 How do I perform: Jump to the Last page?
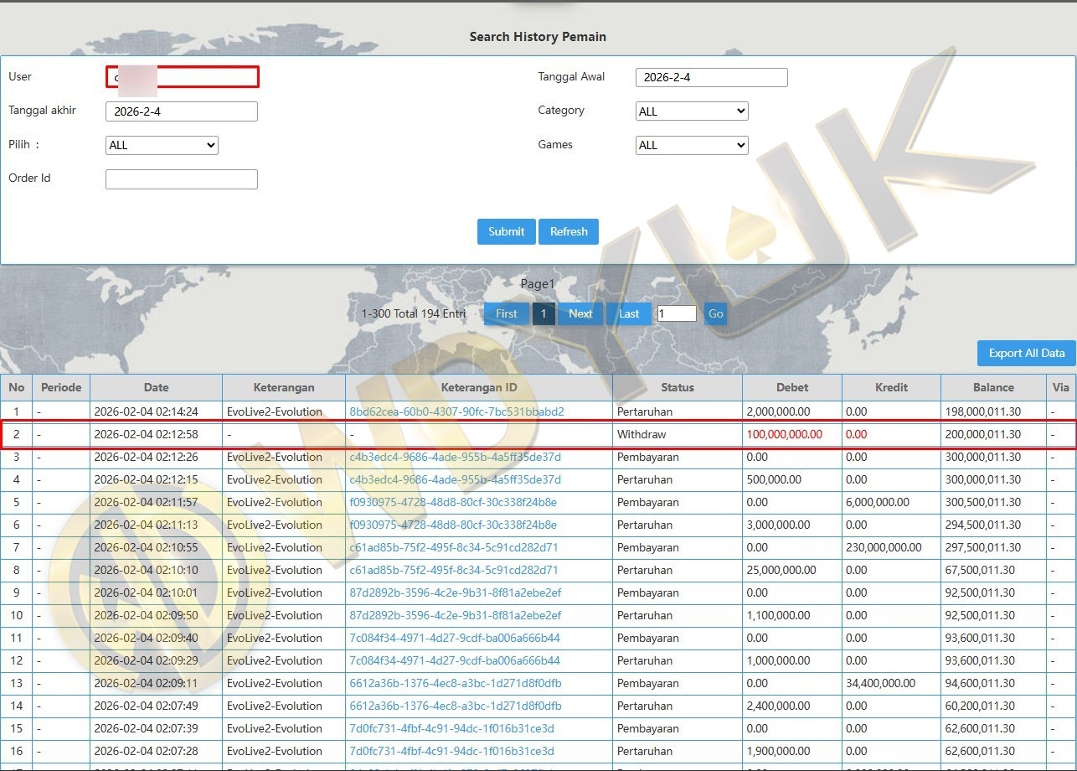click(x=629, y=313)
